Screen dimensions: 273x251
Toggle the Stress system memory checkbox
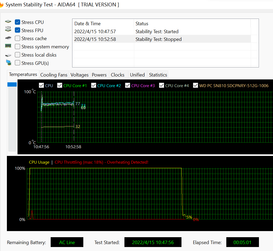[18, 47]
